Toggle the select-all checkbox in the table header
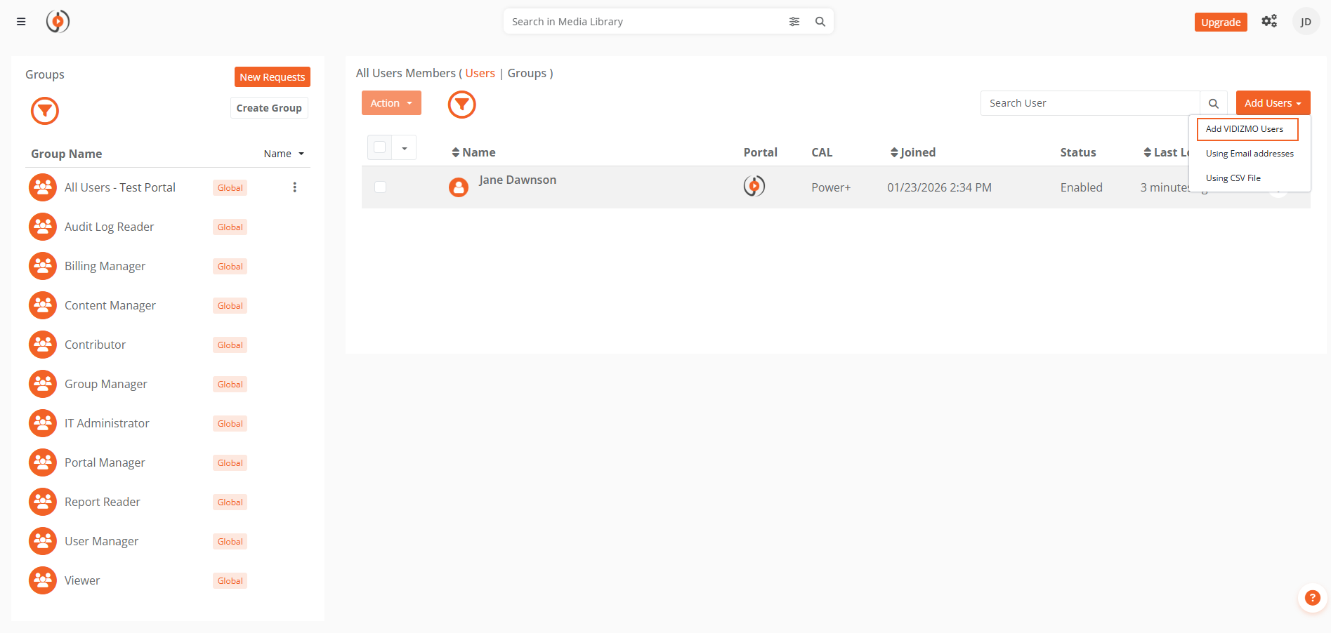The image size is (1331, 633). (x=380, y=147)
